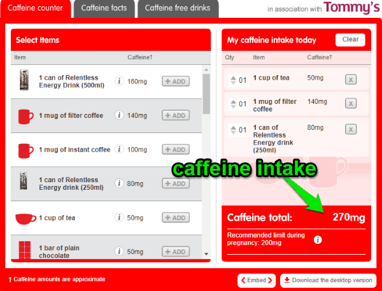Click the Embed button
382x291 pixels.
tap(257, 281)
